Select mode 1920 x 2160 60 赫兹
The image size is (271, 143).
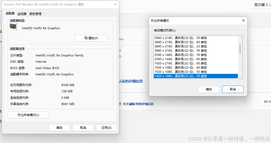(196, 63)
